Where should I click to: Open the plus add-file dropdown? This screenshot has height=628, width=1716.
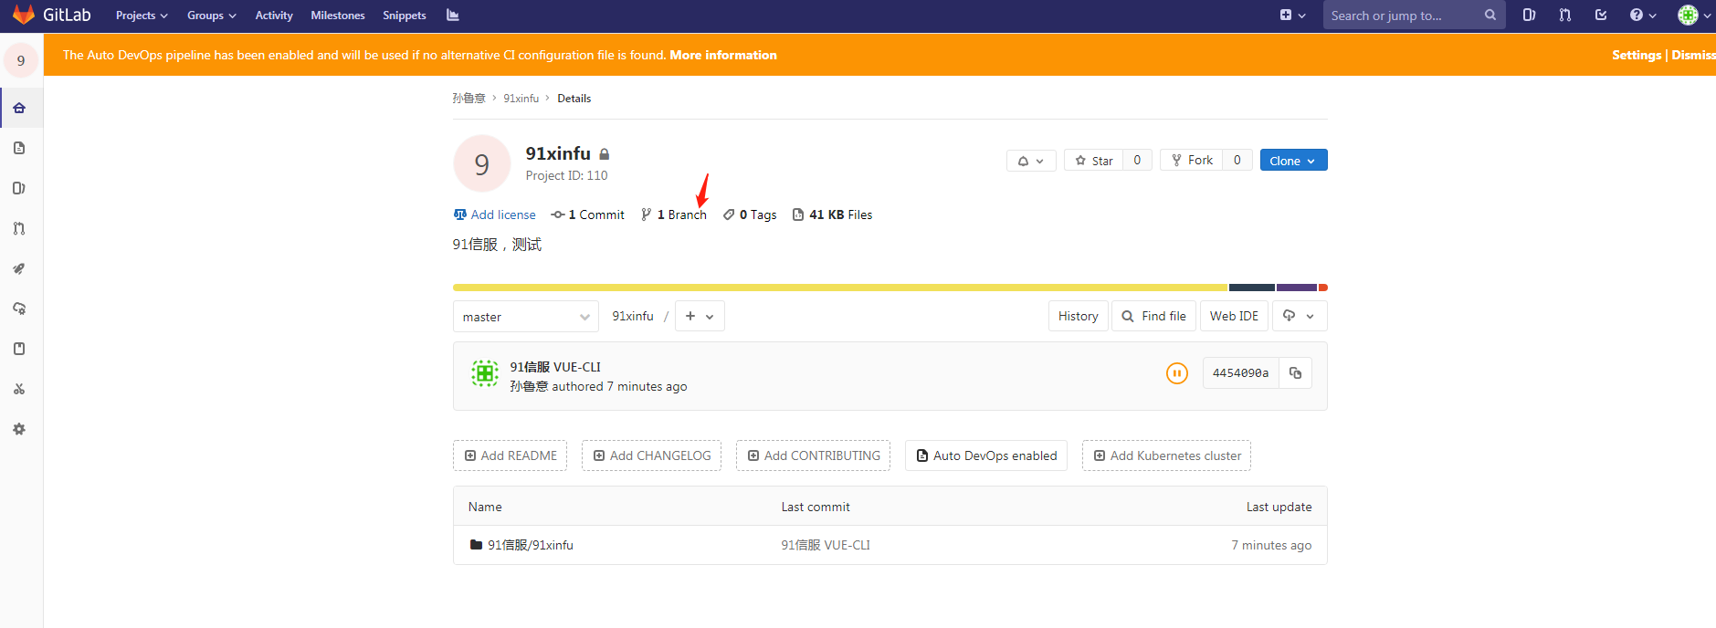pyautogui.click(x=700, y=316)
